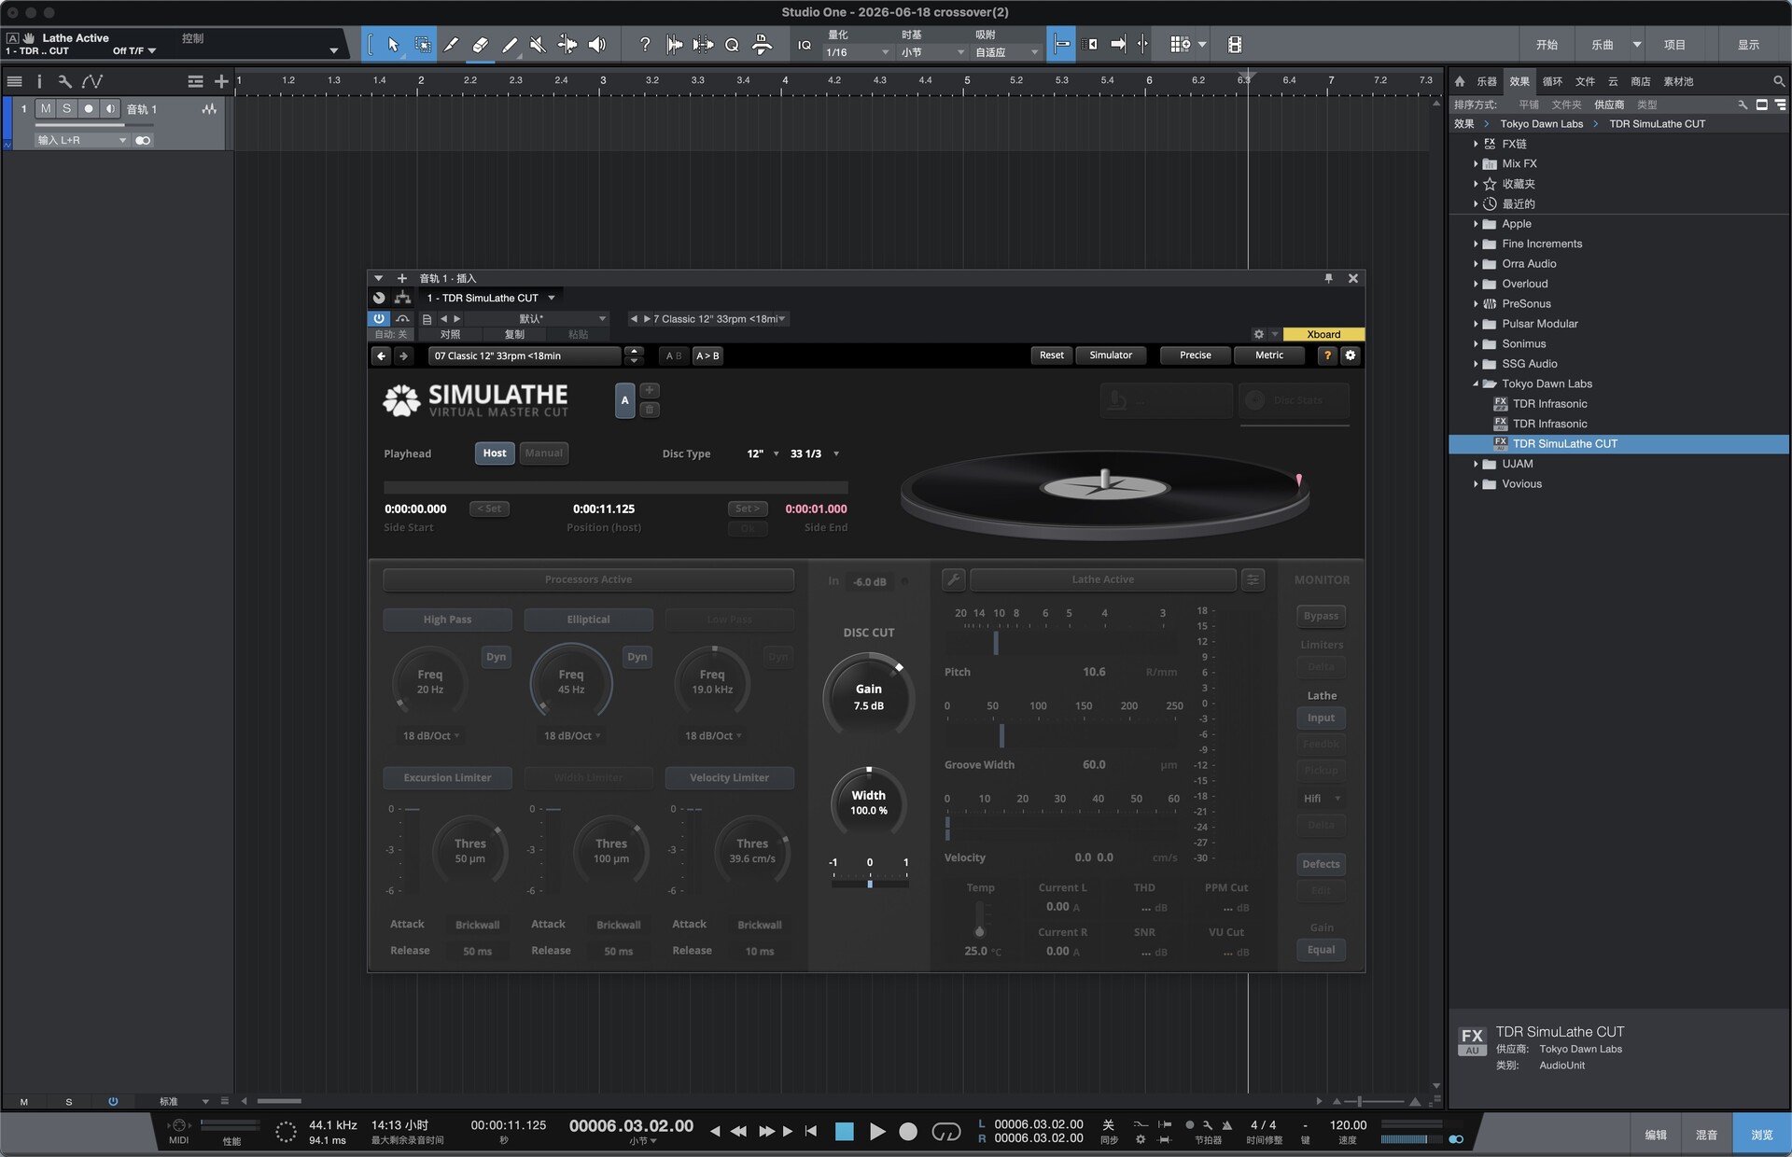Select the Range tool
The image size is (1792, 1157).
(422, 44)
